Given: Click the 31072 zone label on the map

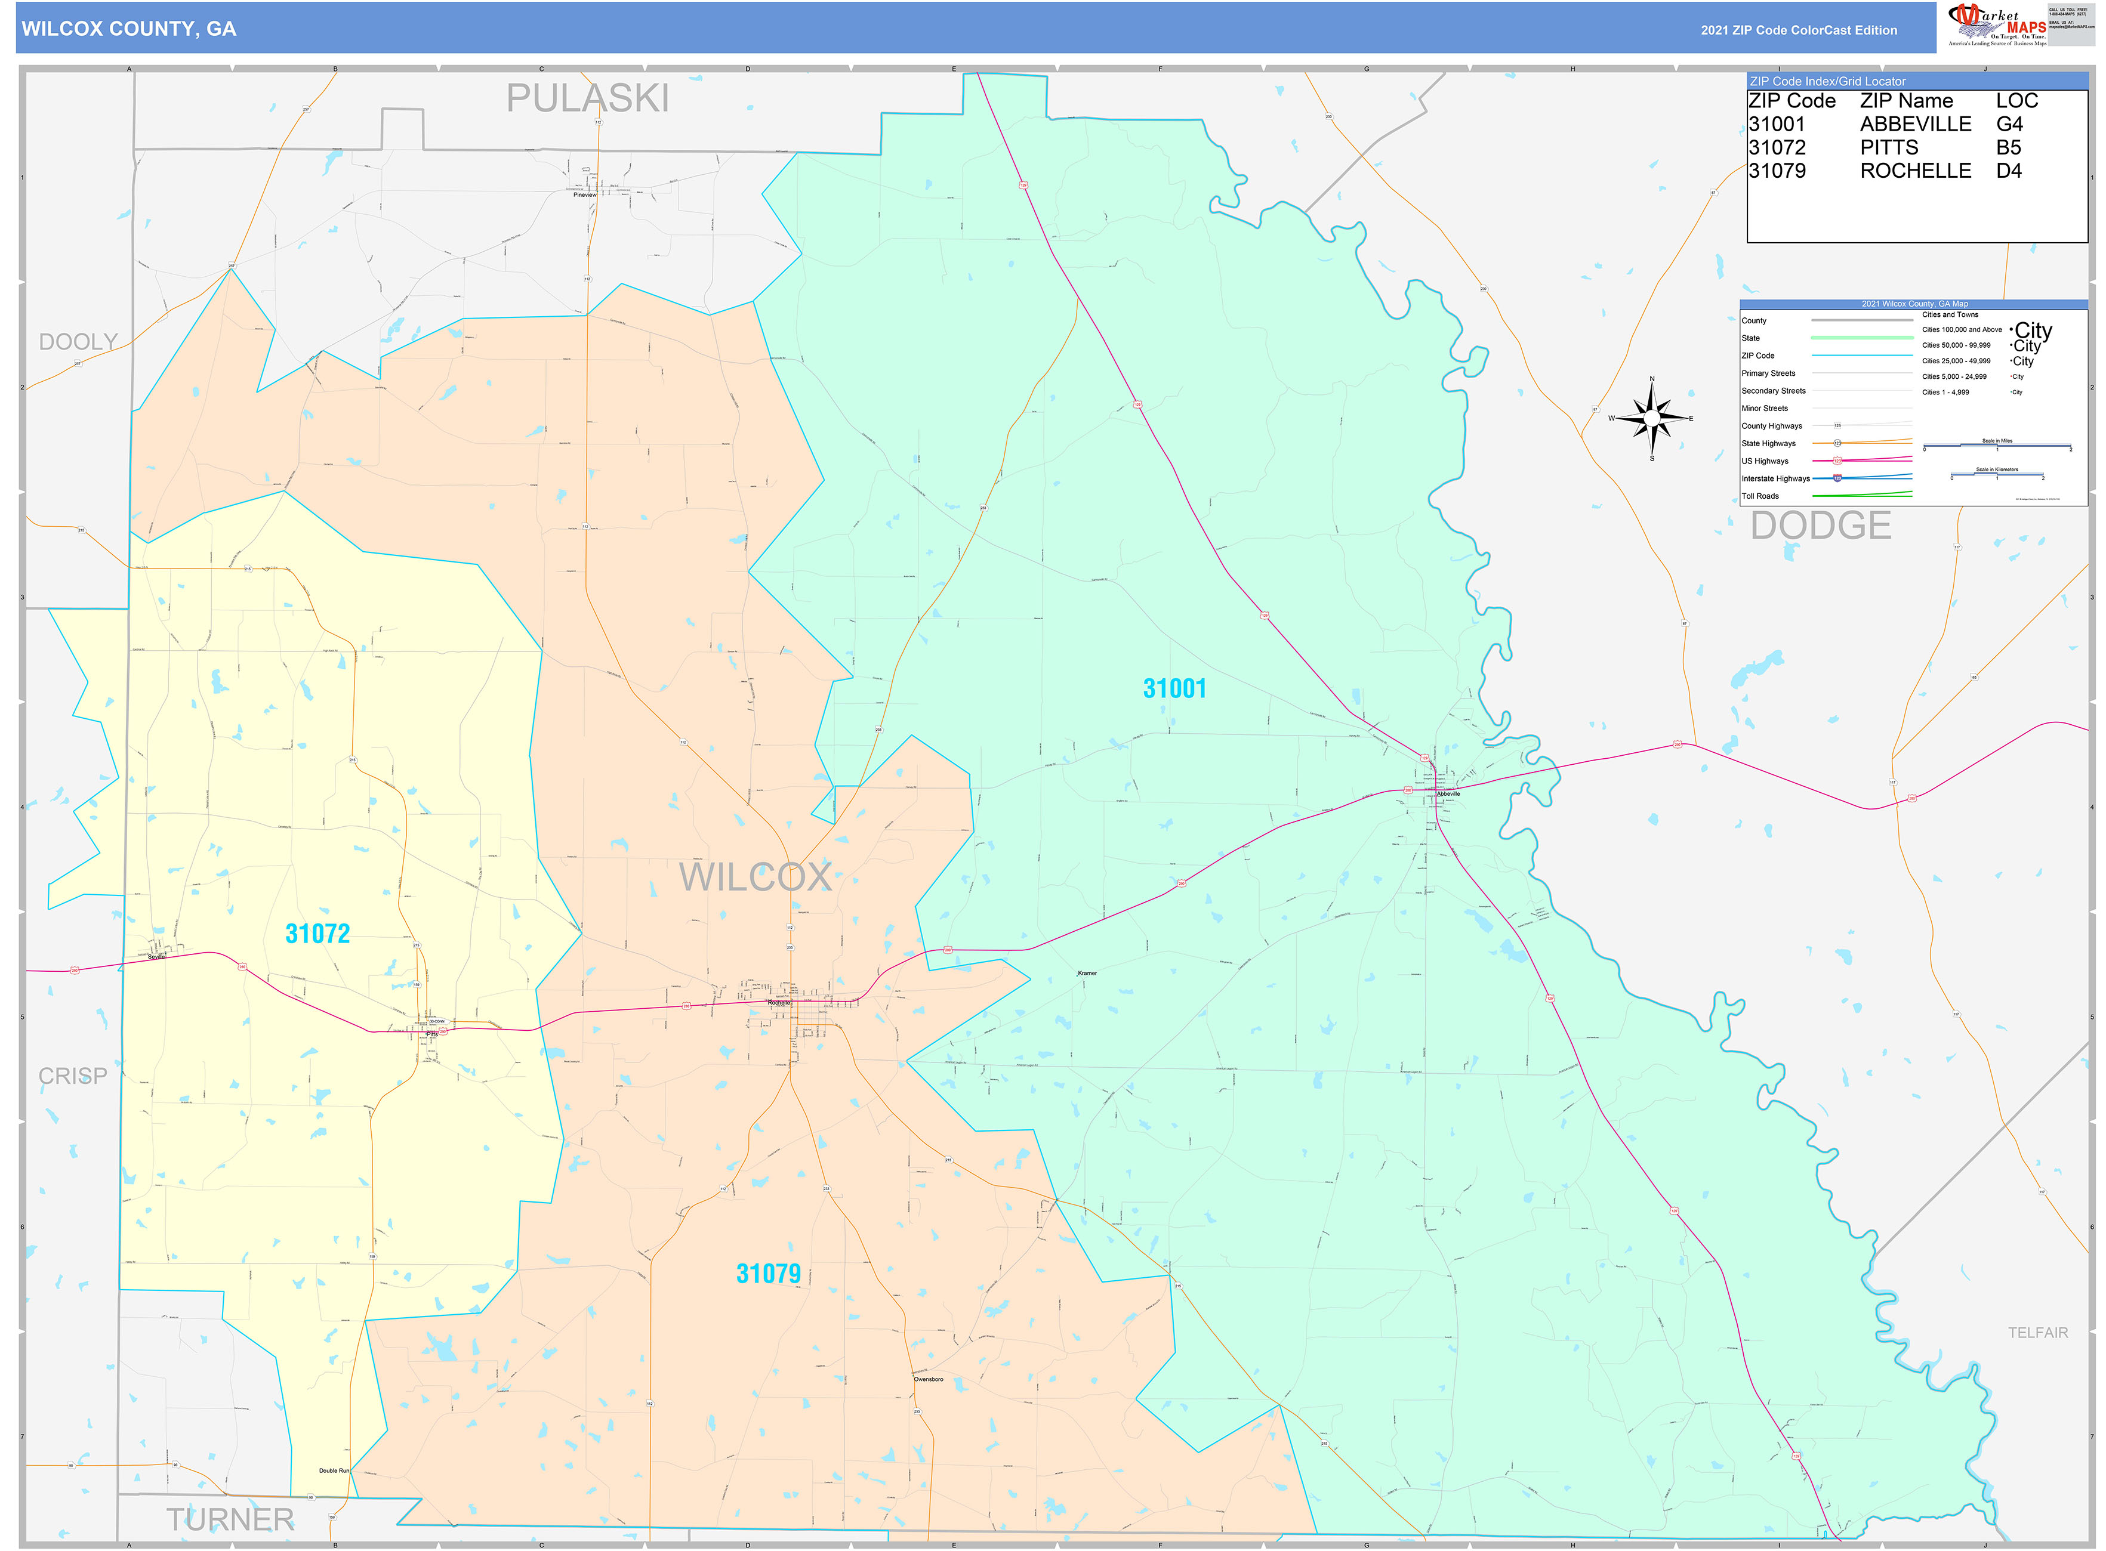Looking at the screenshot, I should [317, 933].
